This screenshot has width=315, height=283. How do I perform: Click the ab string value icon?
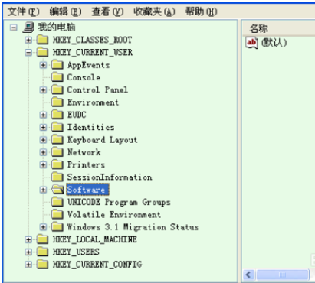(251, 43)
